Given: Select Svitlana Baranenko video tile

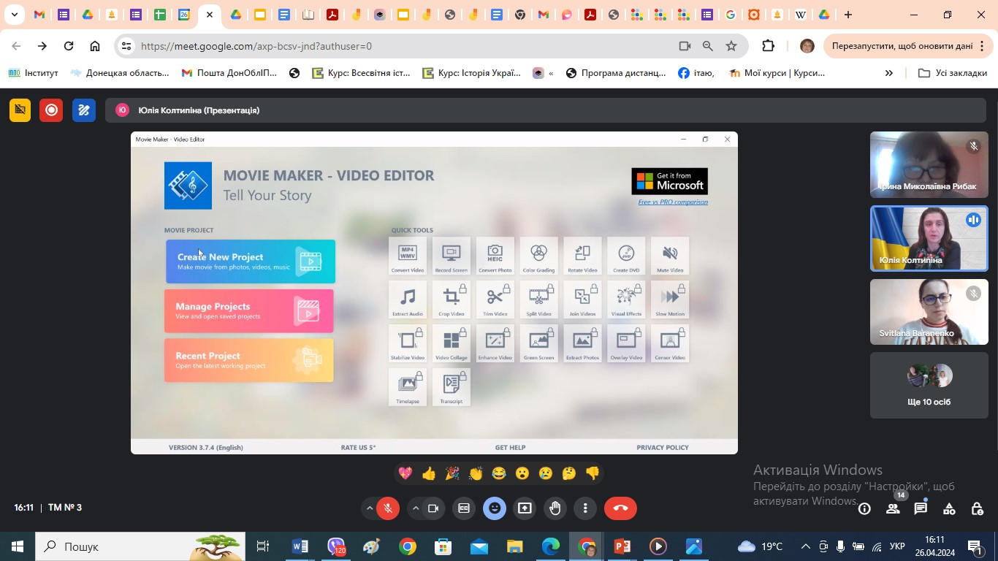Looking at the screenshot, I should click(929, 312).
